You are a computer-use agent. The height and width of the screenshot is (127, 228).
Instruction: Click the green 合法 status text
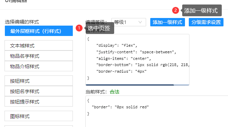click(115, 92)
